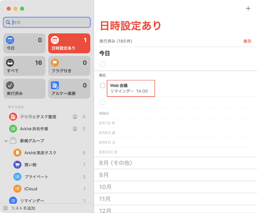Click shared person icon beside タスク整理
This screenshot has height=213, width=257.
pos(75,117)
